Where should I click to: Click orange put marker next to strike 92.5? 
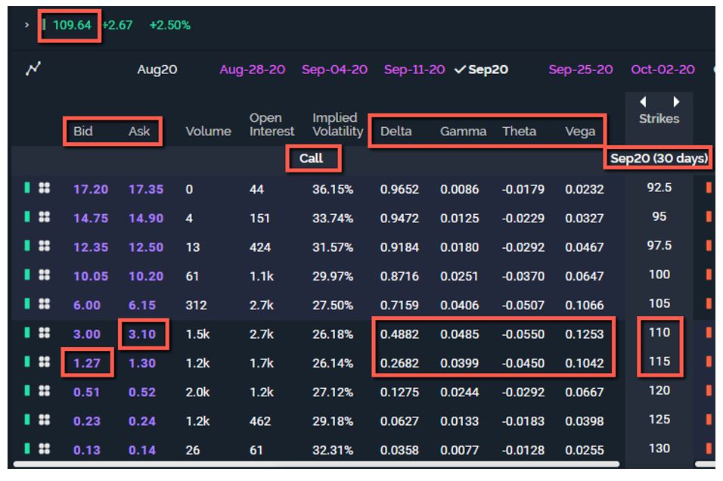[x=709, y=188]
